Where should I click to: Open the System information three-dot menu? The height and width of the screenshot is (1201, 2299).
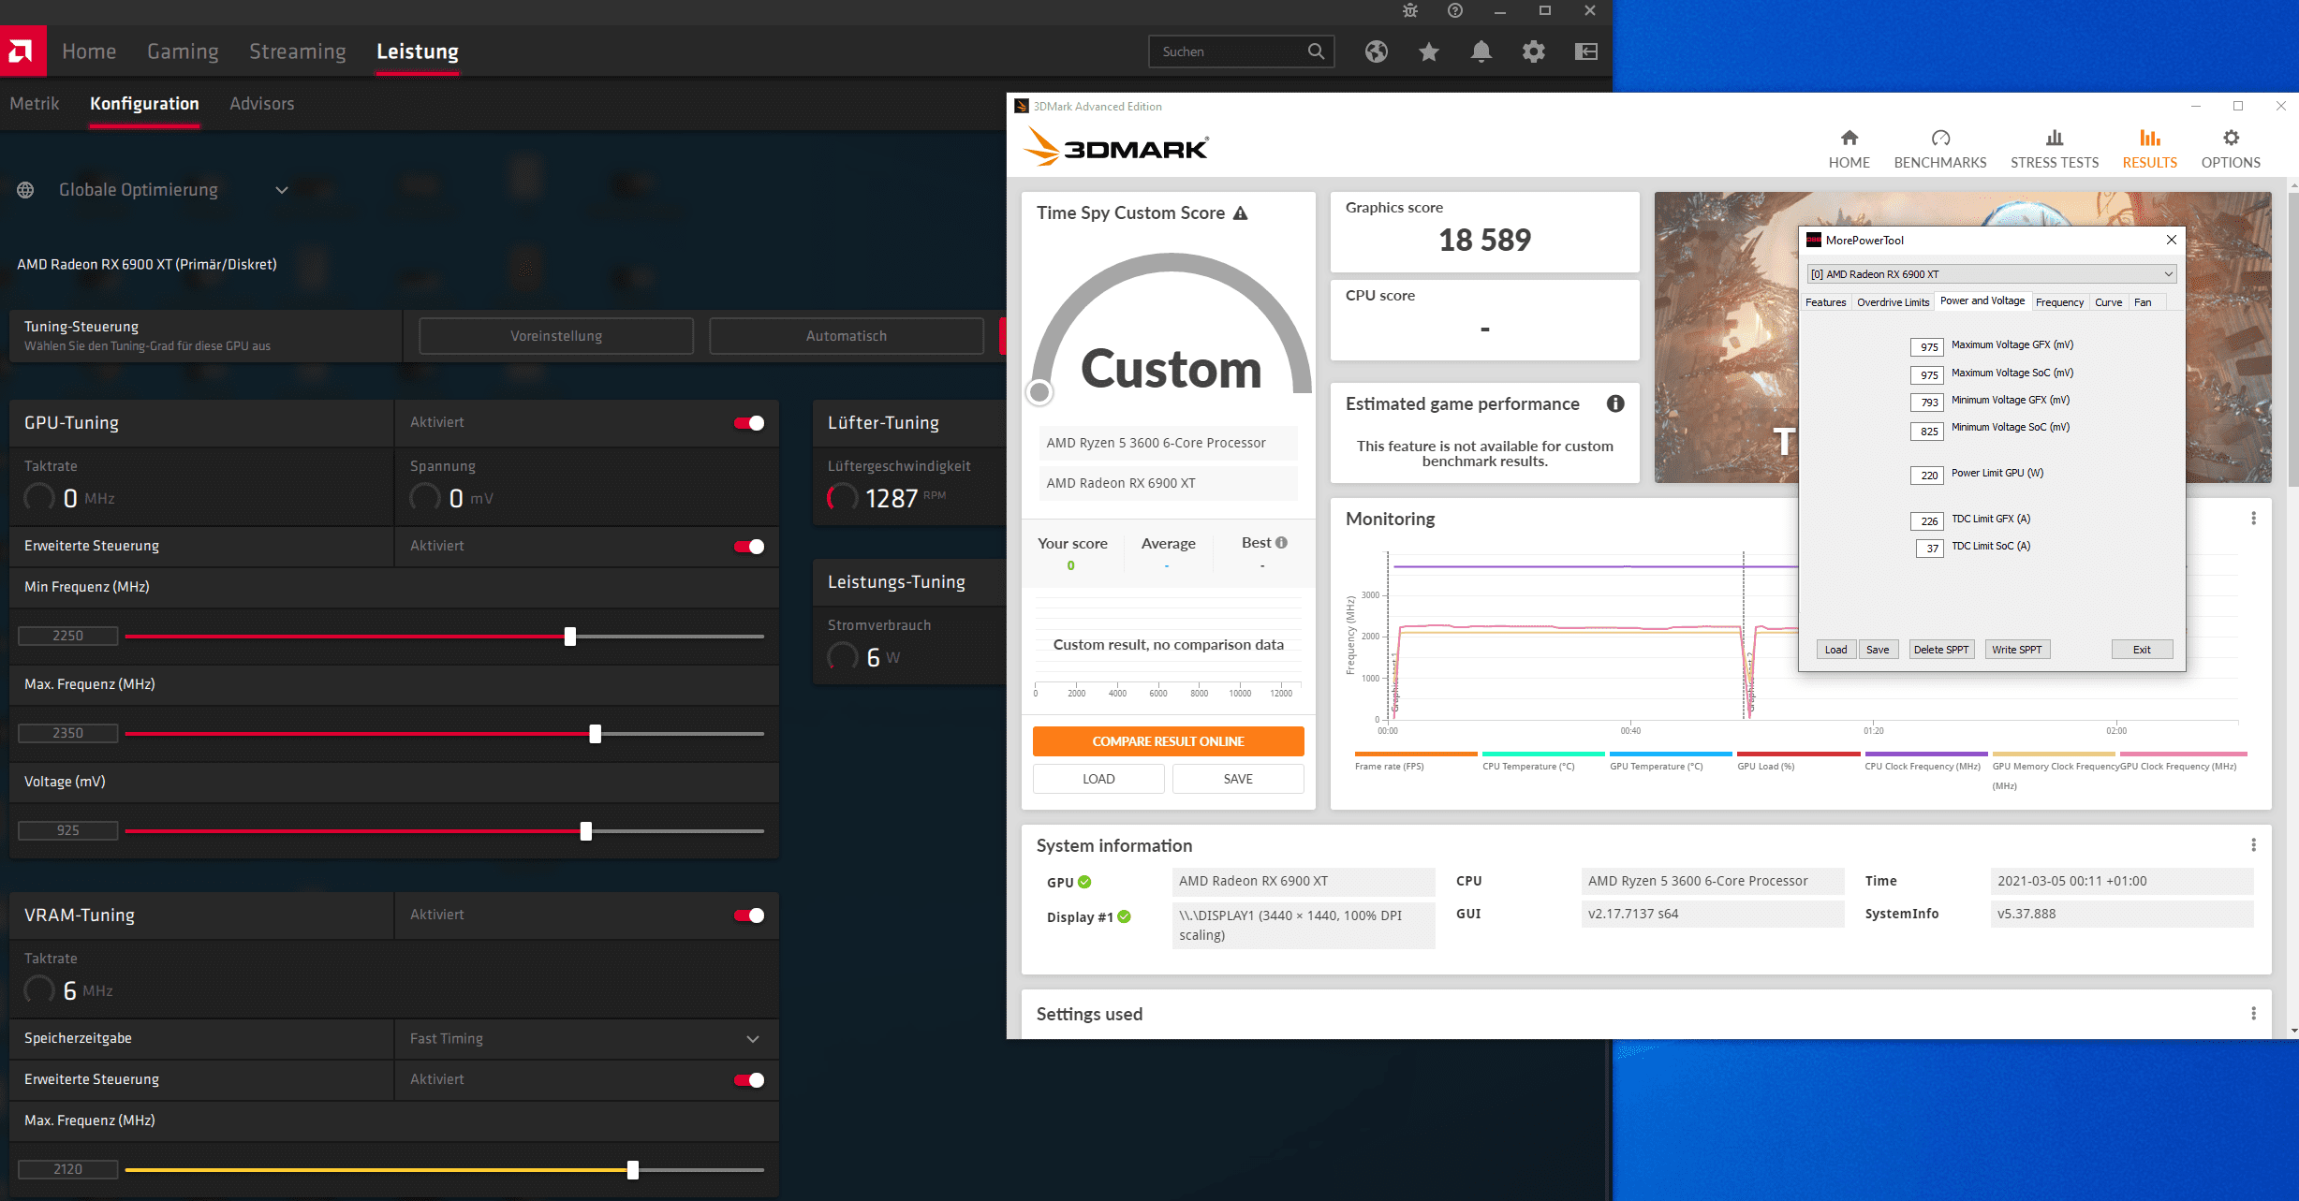(2253, 845)
